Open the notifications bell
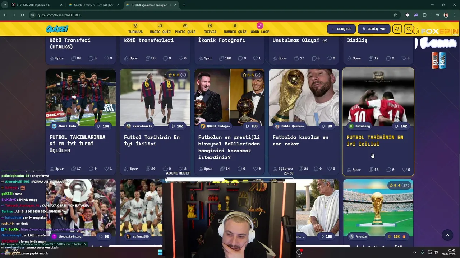 [x=397, y=29]
